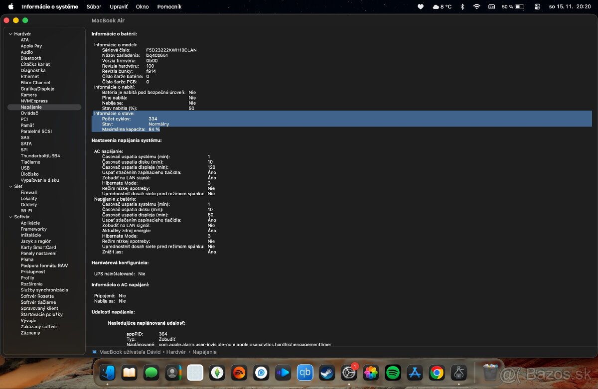The width and height of the screenshot is (598, 389).
Task: Open System Settings with notification badge
Action: (349, 373)
